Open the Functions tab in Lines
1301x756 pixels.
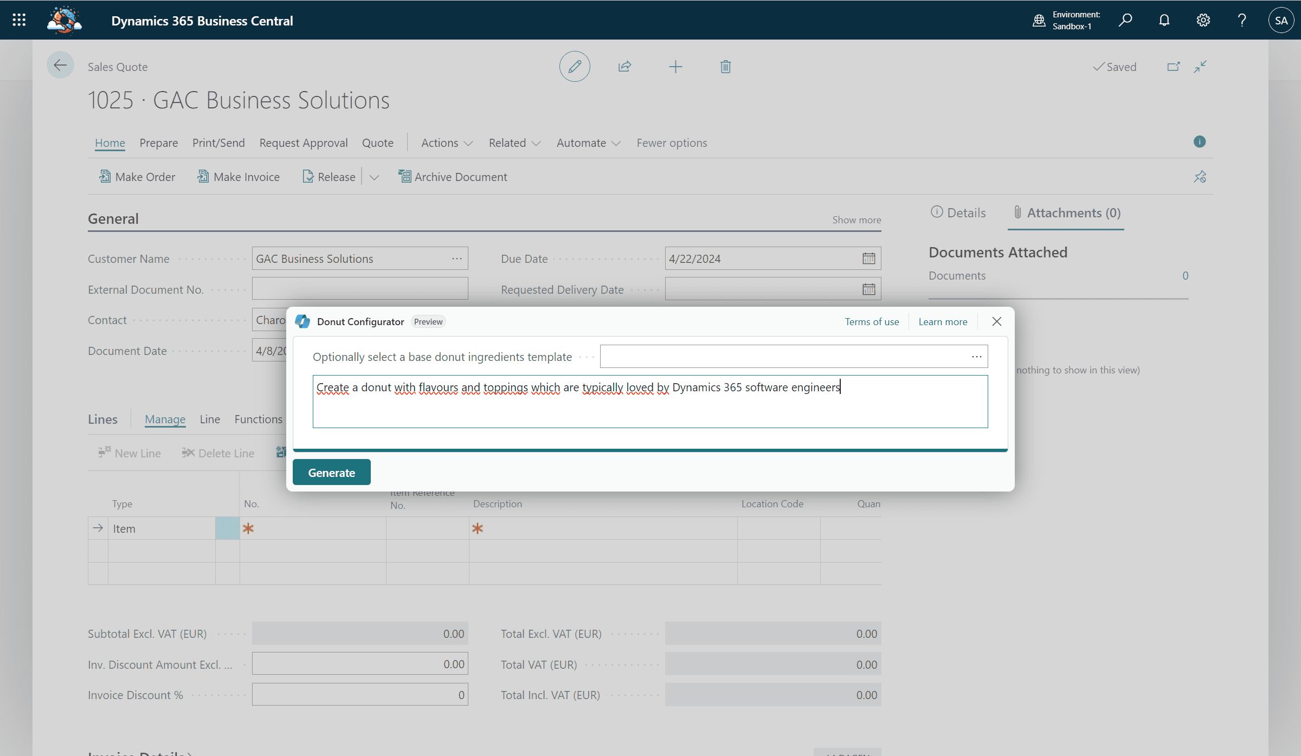[x=259, y=419]
